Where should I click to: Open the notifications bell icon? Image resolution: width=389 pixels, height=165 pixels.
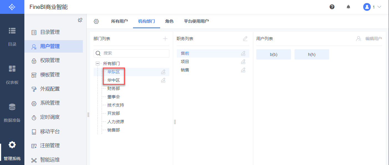coord(348,7)
